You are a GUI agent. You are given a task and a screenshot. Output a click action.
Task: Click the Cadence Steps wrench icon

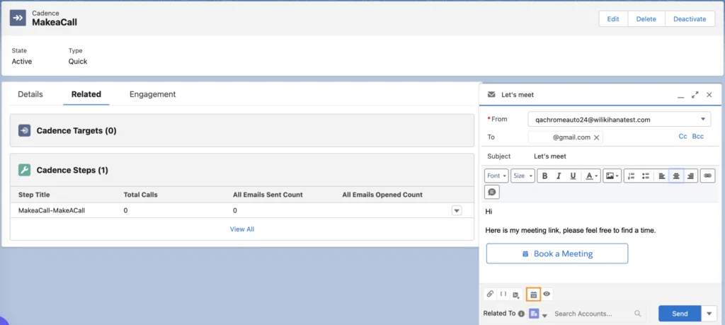pos(25,170)
